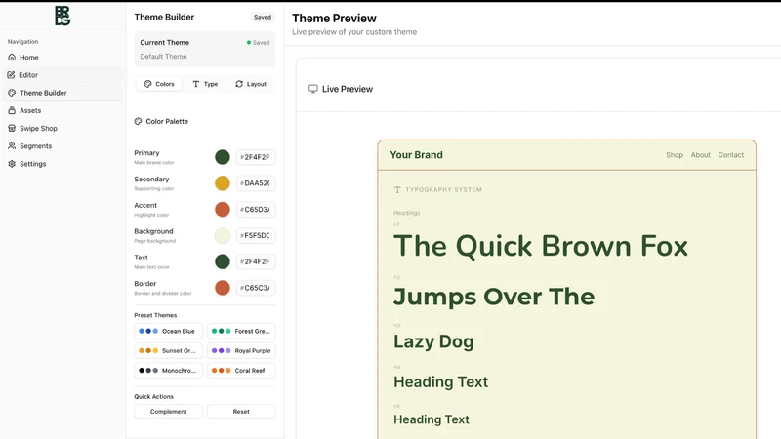
Task: Apply the Monochrome preset theme
Action: [168, 371]
